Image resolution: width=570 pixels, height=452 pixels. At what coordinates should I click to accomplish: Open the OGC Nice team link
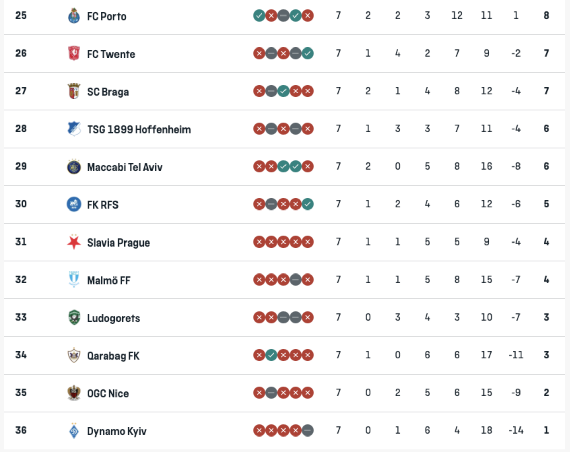108,393
